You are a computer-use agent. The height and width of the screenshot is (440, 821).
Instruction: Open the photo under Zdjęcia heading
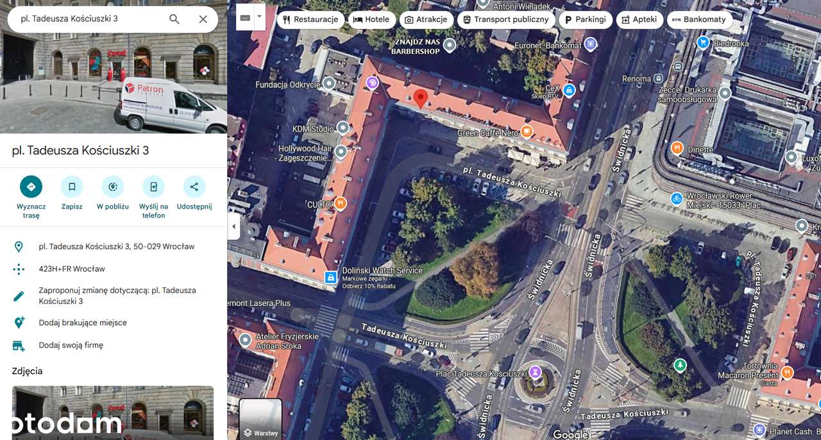(113, 412)
